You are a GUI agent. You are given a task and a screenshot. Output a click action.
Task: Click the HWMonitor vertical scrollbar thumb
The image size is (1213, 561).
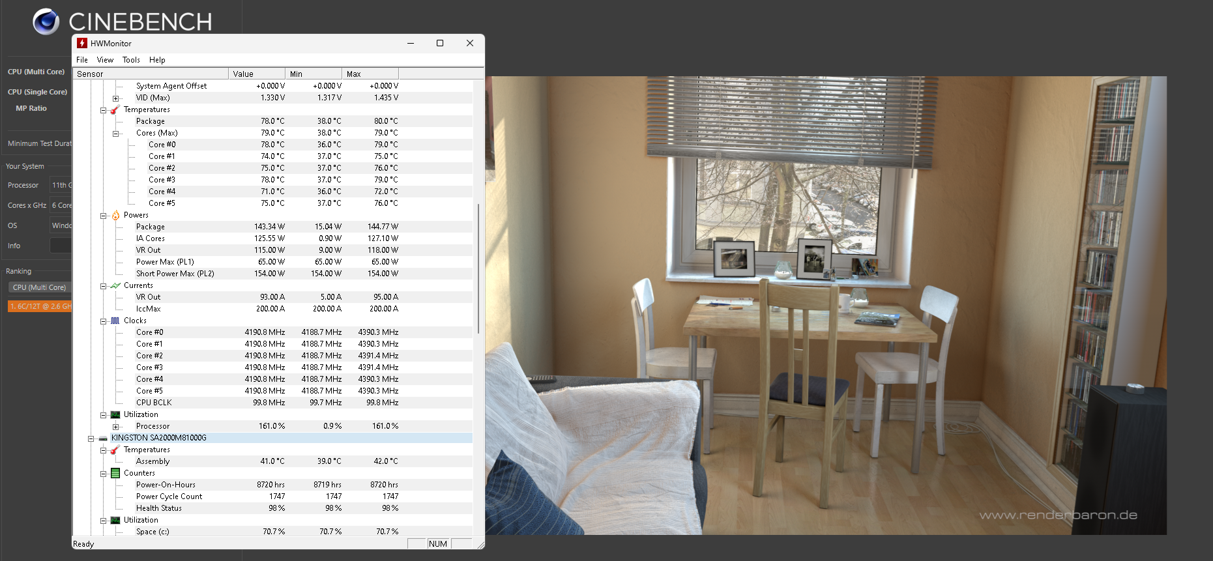pyautogui.click(x=478, y=268)
